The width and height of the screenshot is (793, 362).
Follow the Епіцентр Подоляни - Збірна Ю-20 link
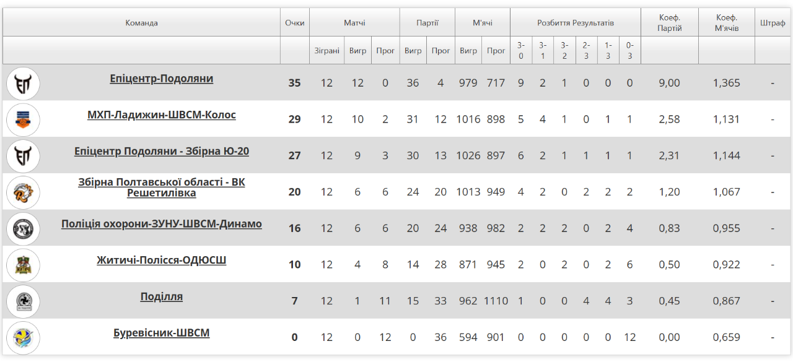pyautogui.click(x=161, y=152)
